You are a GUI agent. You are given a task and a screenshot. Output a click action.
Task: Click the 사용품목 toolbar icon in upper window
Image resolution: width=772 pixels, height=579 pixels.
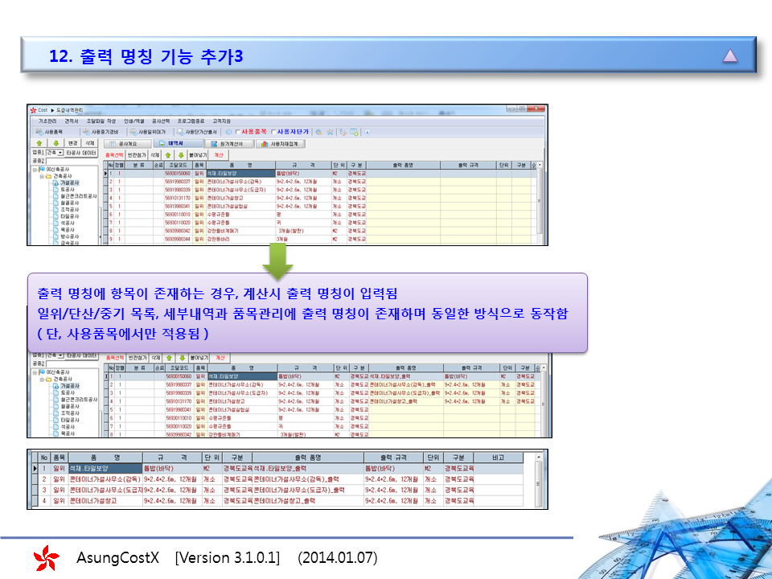point(39,132)
